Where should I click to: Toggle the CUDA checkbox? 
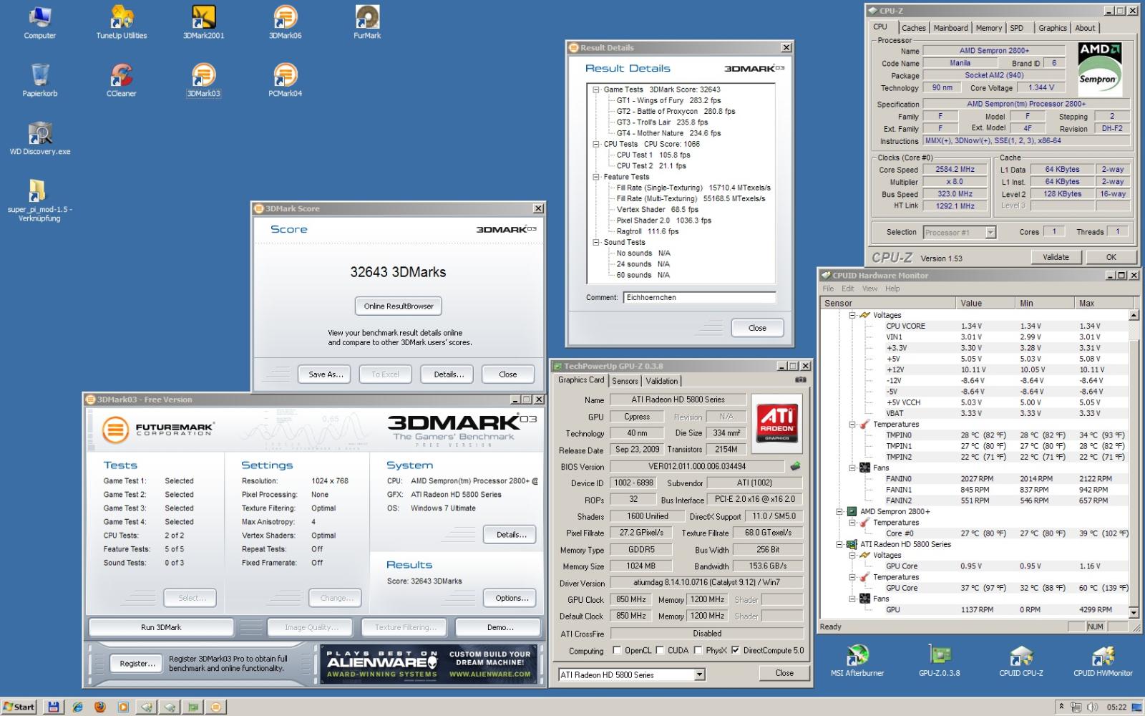pos(660,650)
